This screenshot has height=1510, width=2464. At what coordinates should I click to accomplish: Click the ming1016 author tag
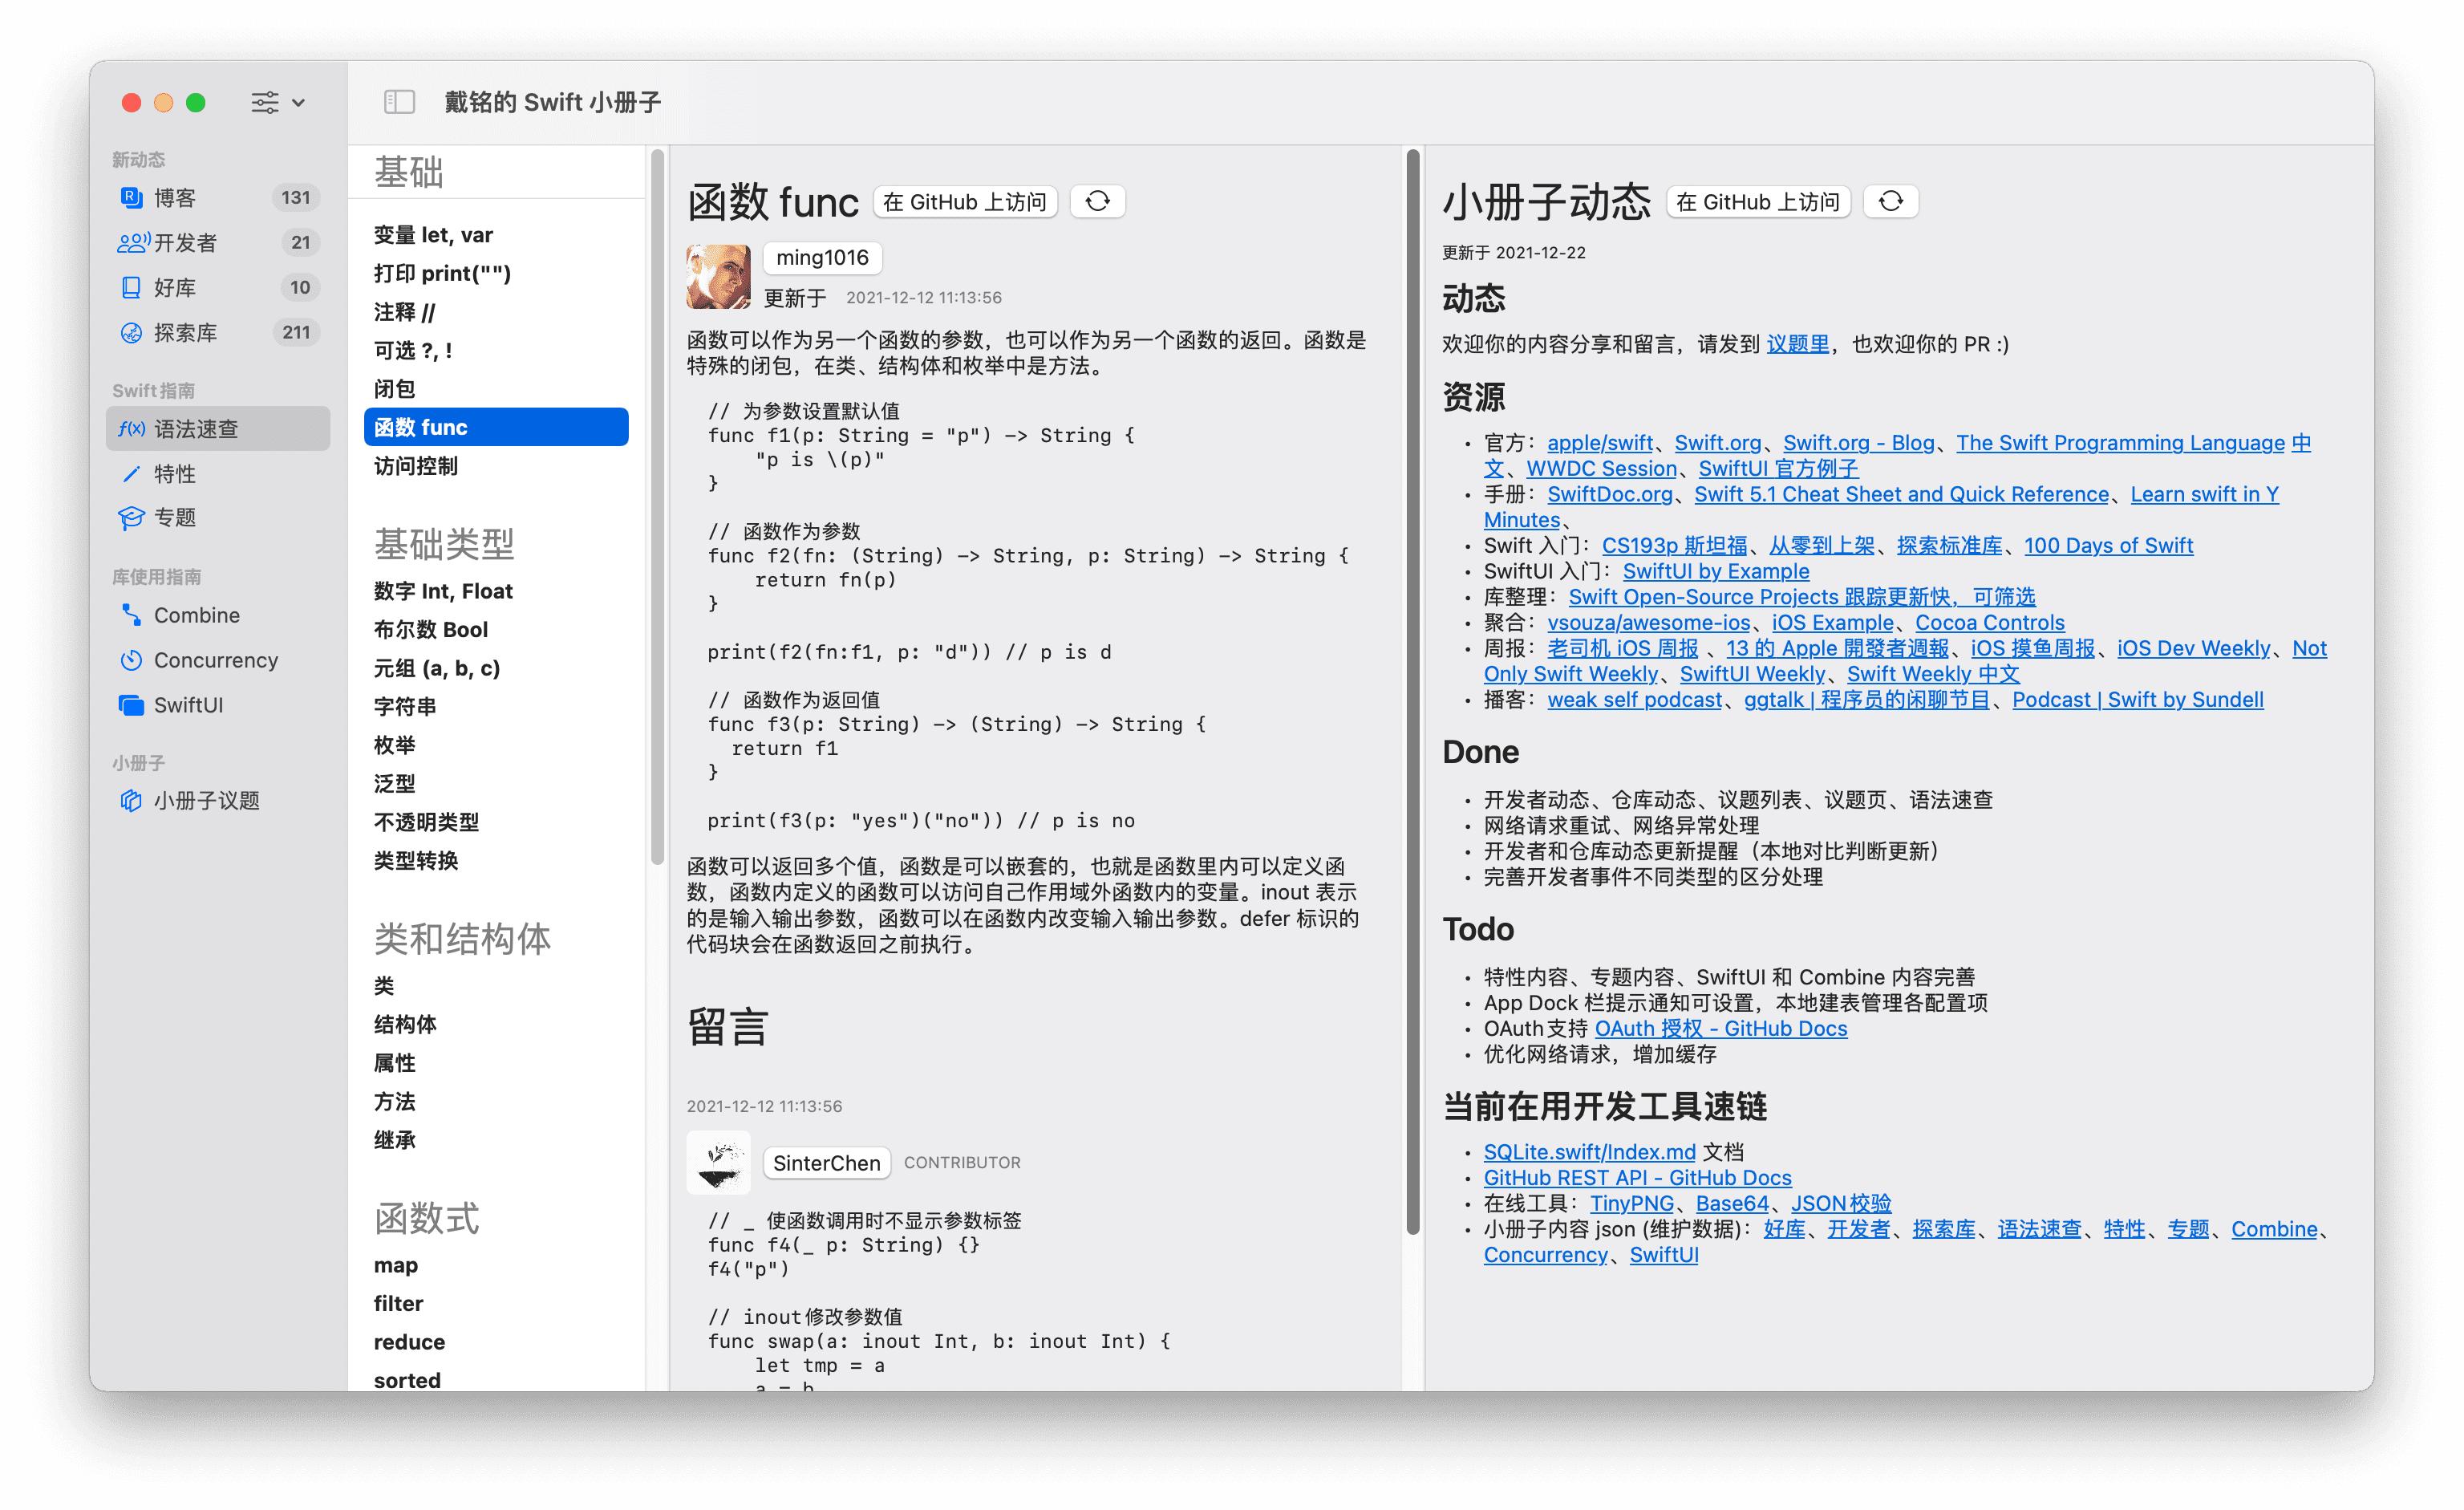(x=821, y=258)
